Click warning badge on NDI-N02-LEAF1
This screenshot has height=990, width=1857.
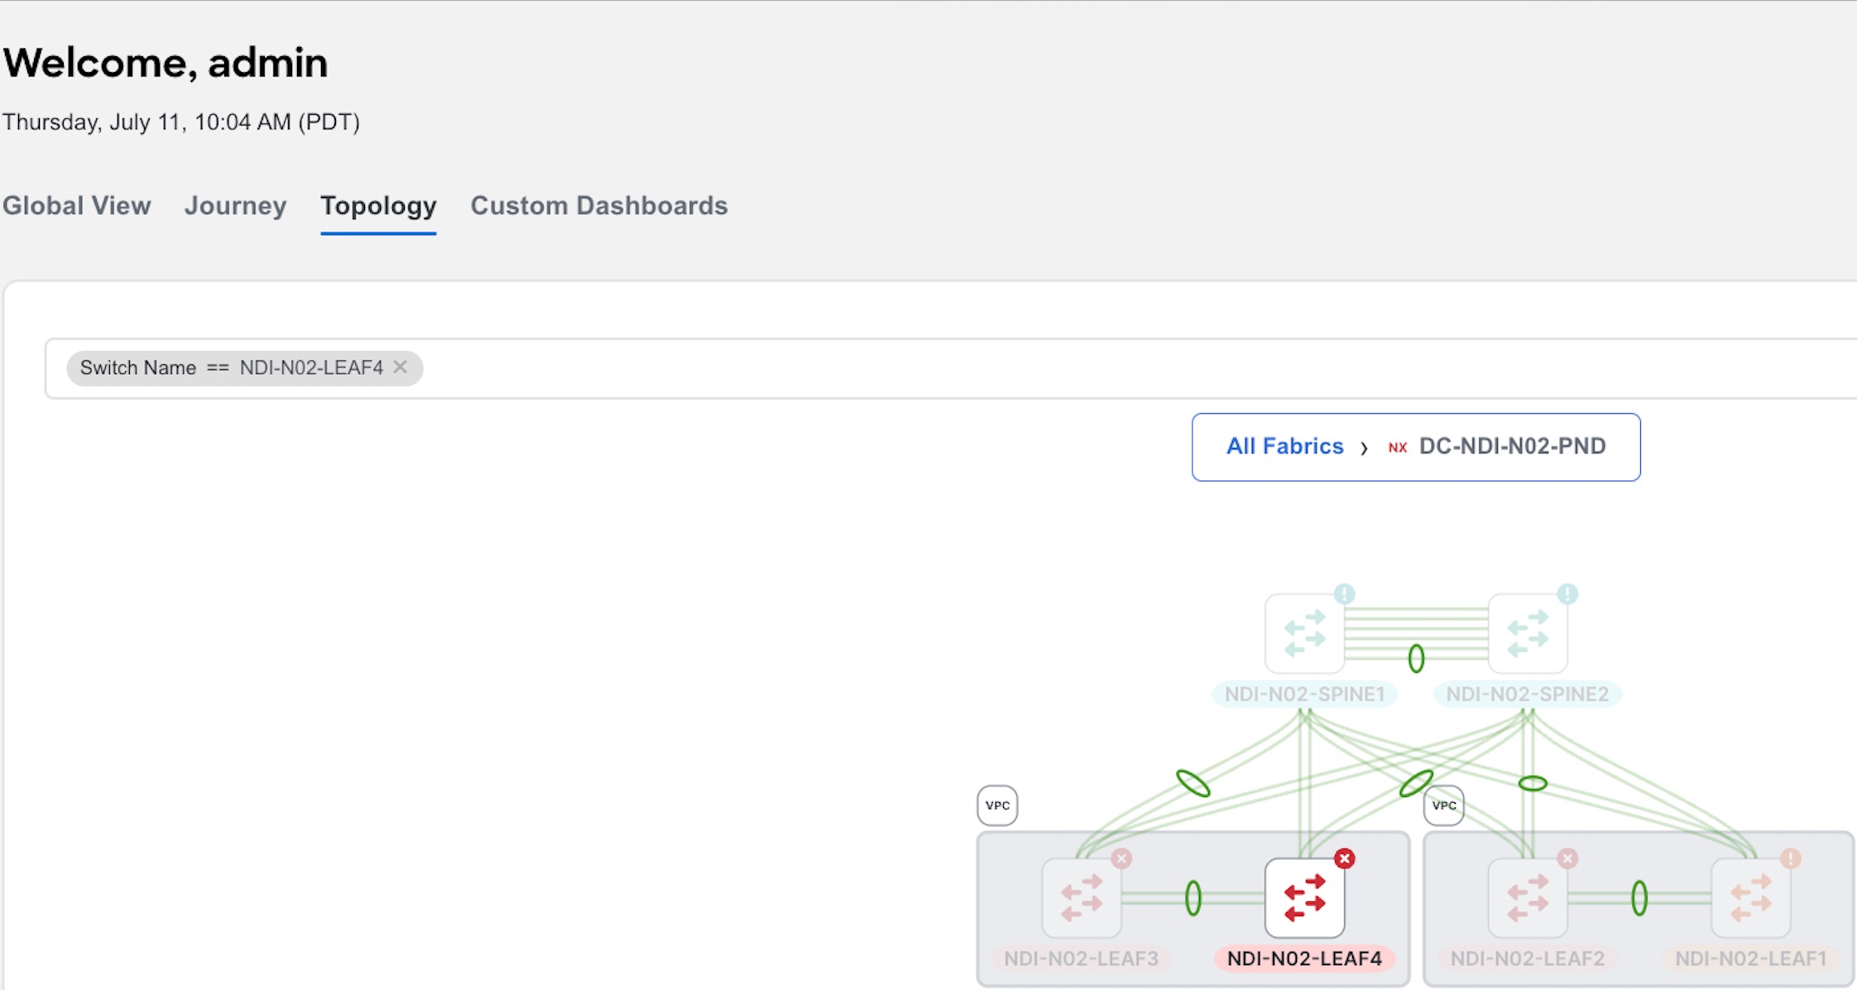click(1791, 858)
